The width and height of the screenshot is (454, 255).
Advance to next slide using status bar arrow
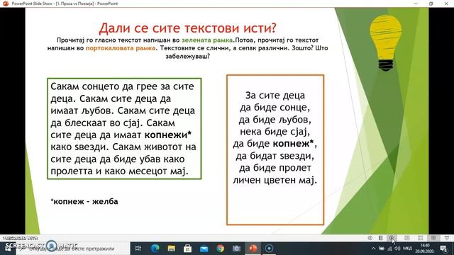[392, 238]
